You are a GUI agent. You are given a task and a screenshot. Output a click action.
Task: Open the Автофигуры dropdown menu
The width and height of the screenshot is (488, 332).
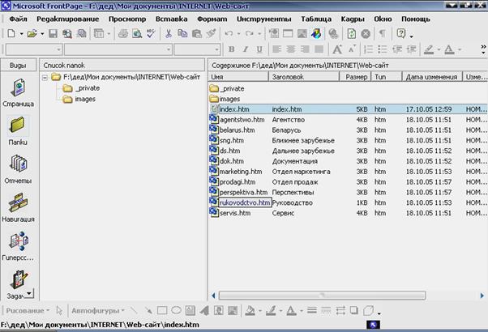coord(98,310)
